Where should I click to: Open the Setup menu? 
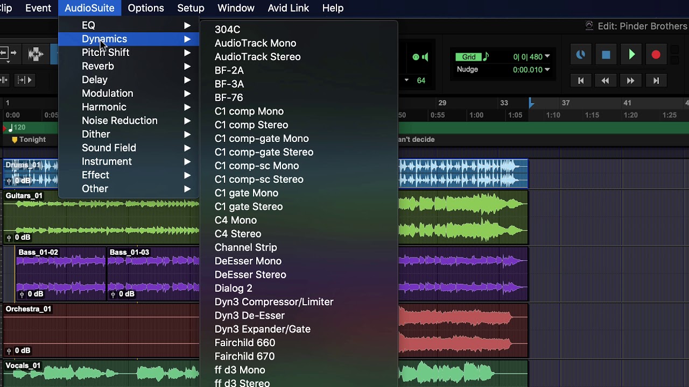pyautogui.click(x=191, y=8)
